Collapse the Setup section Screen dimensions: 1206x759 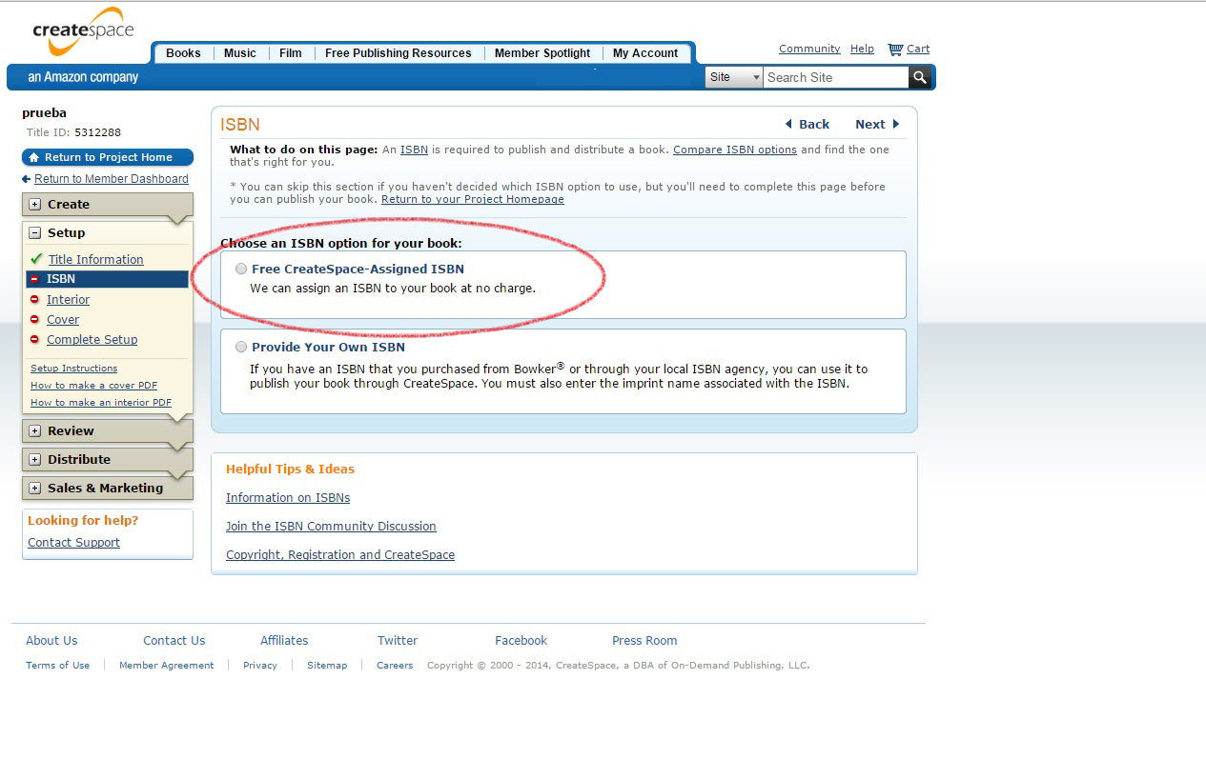pos(35,233)
